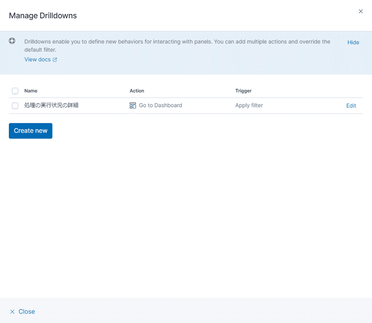Toggle the select-all checkbox in table header
This screenshot has height=323, width=372.
tap(15, 91)
